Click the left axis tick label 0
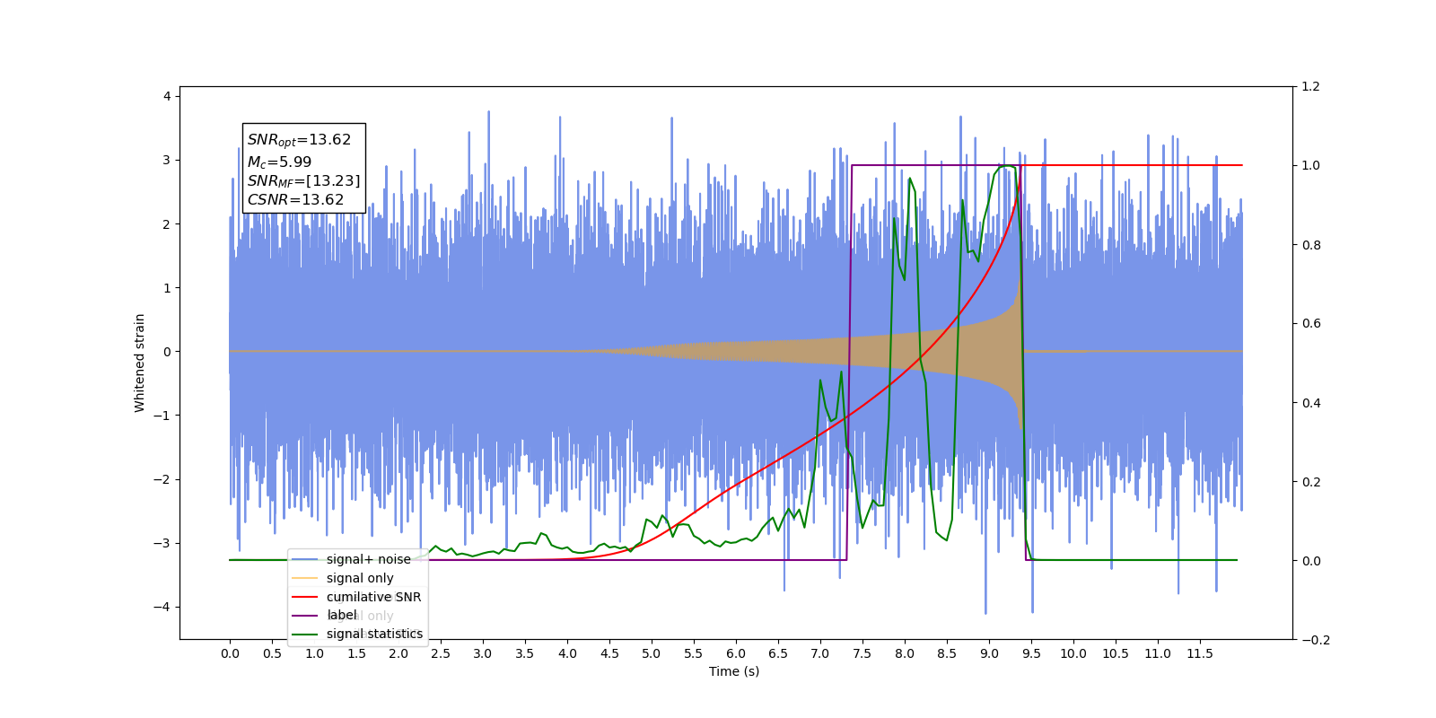 pyautogui.click(x=167, y=352)
